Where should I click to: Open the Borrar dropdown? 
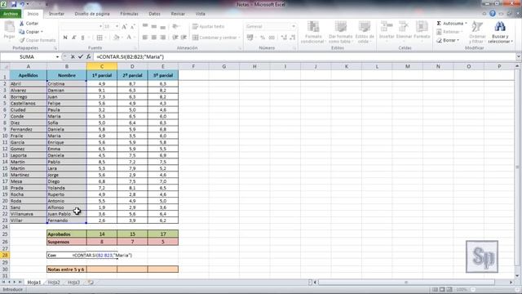click(448, 40)
